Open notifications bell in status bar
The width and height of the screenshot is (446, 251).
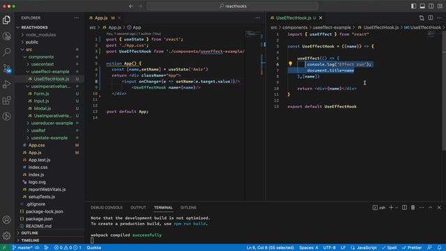click(x=440, y=248)
